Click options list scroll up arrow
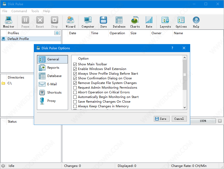Screen dimensions: 224x169 pos(185,58)
